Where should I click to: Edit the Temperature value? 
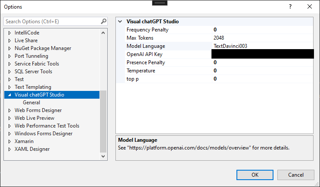tap(262, 70)
